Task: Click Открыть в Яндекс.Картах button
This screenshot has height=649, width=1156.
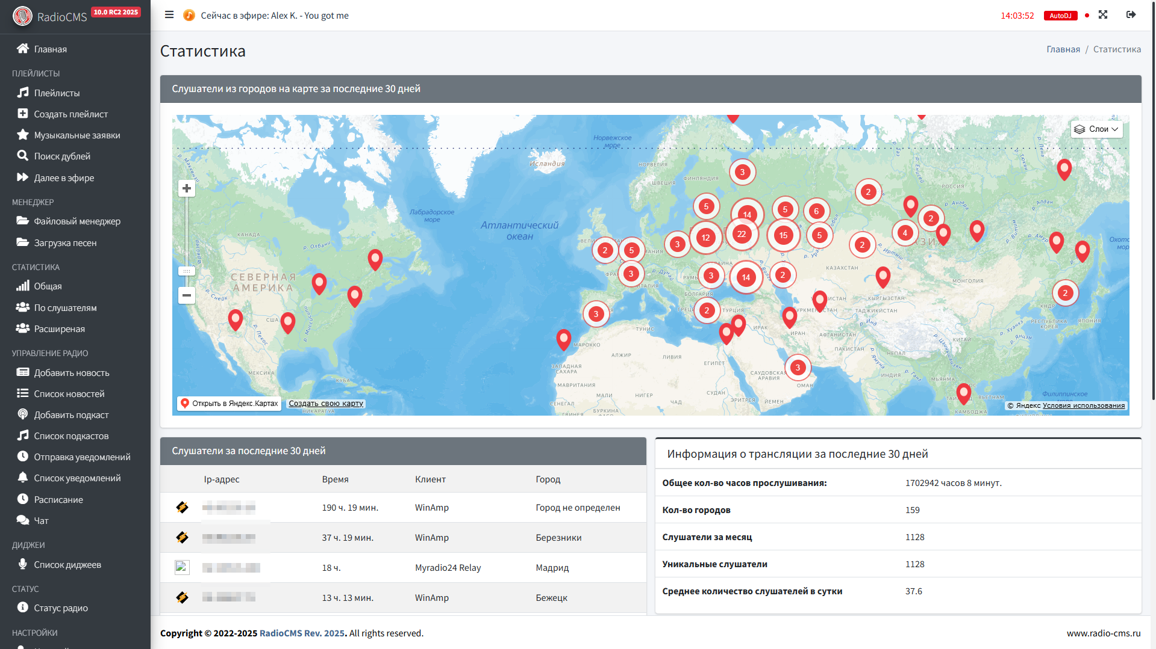Action: pyautogui.click(x=230, y=404)
